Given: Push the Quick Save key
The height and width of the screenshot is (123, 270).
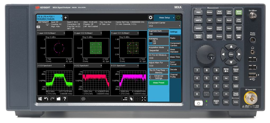Looking at the screenshot, I should [229, 37].
